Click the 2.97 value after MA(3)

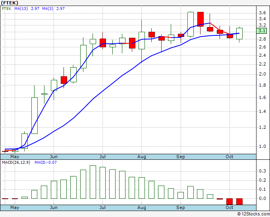tap(60, 9)
